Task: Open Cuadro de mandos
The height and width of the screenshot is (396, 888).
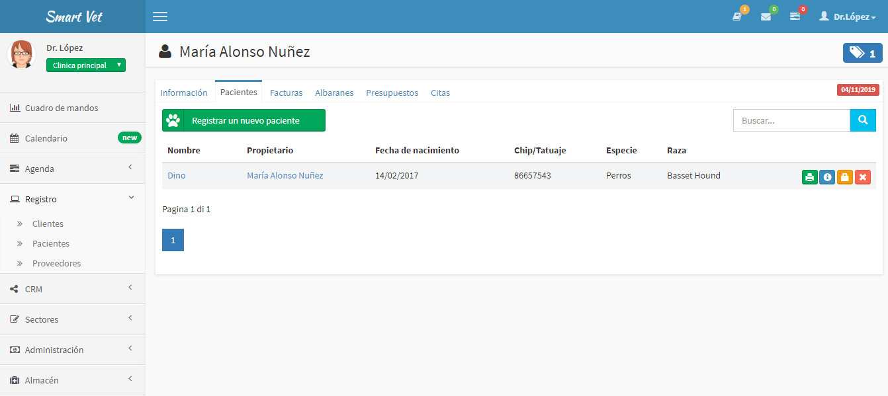Action: click(62, 108)
